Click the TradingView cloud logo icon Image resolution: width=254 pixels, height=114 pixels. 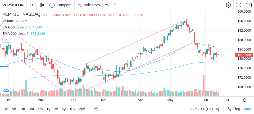coord(6,90)
